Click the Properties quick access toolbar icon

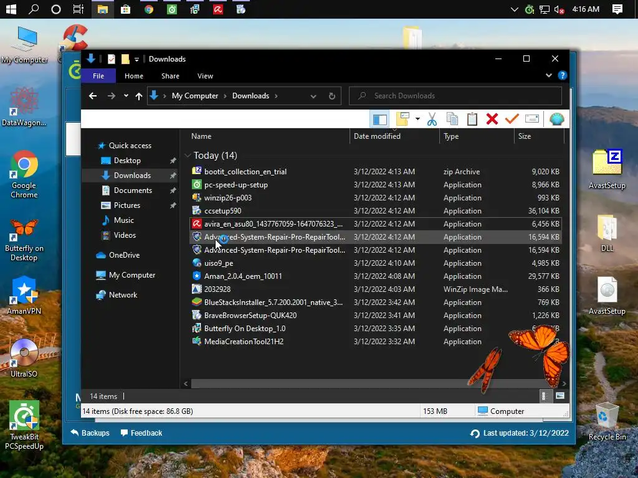pyautogui.click(x=111, y=59)
